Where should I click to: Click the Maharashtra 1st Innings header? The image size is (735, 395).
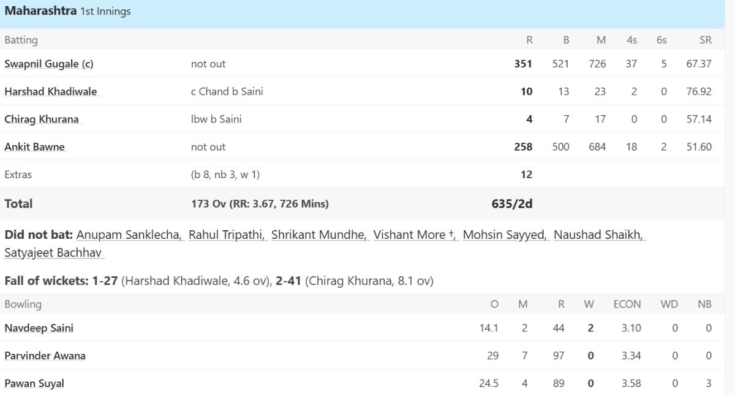click(x=67, y=11)
